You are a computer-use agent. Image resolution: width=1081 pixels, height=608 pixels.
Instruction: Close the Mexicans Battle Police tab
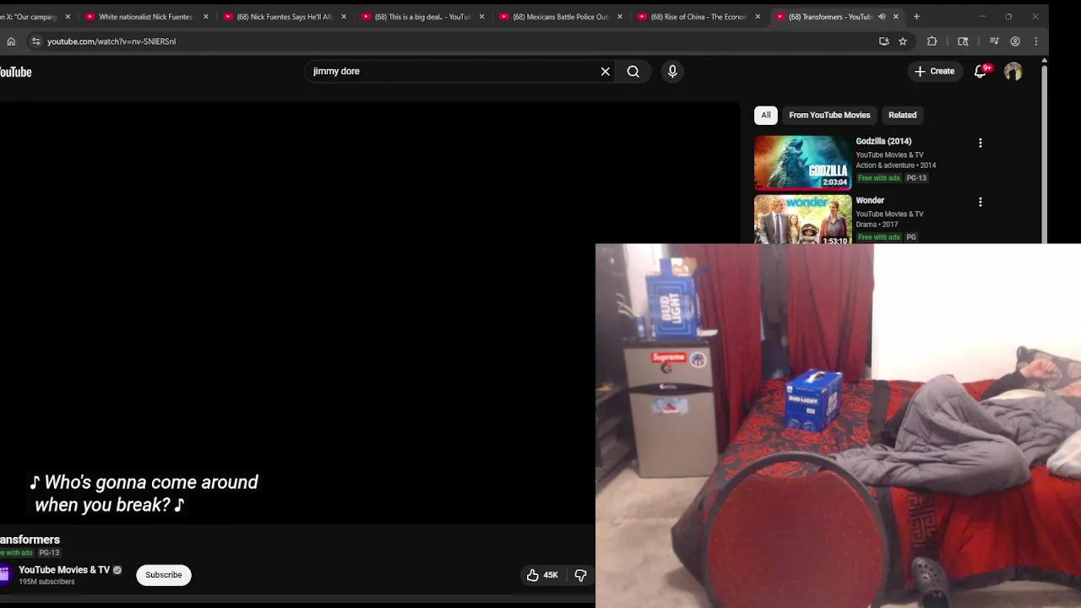[x=620, y=17]
